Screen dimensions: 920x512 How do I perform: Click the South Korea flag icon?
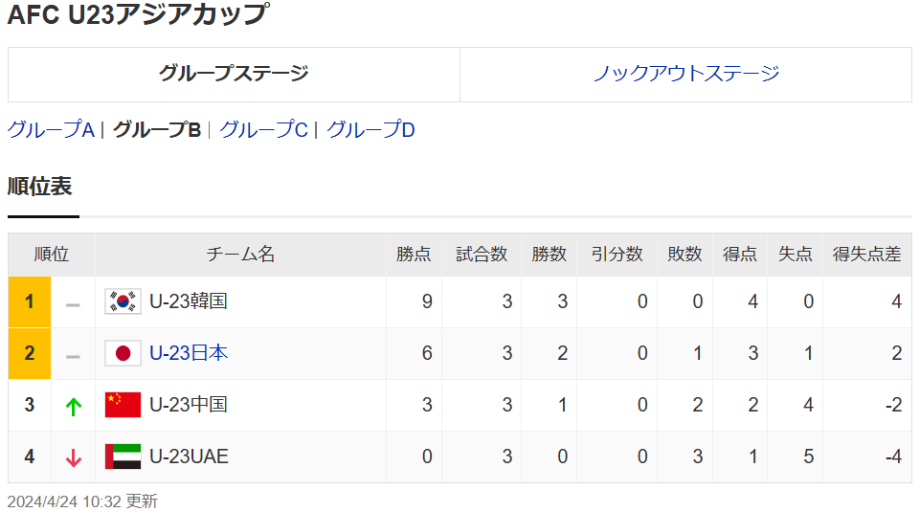coord(123,302)
